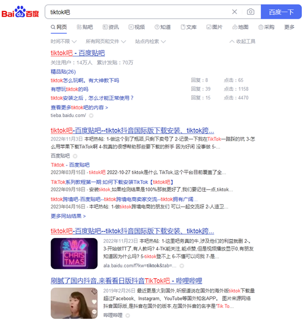
Task: Click 回复：39 value
Action: tap(201, 89)
